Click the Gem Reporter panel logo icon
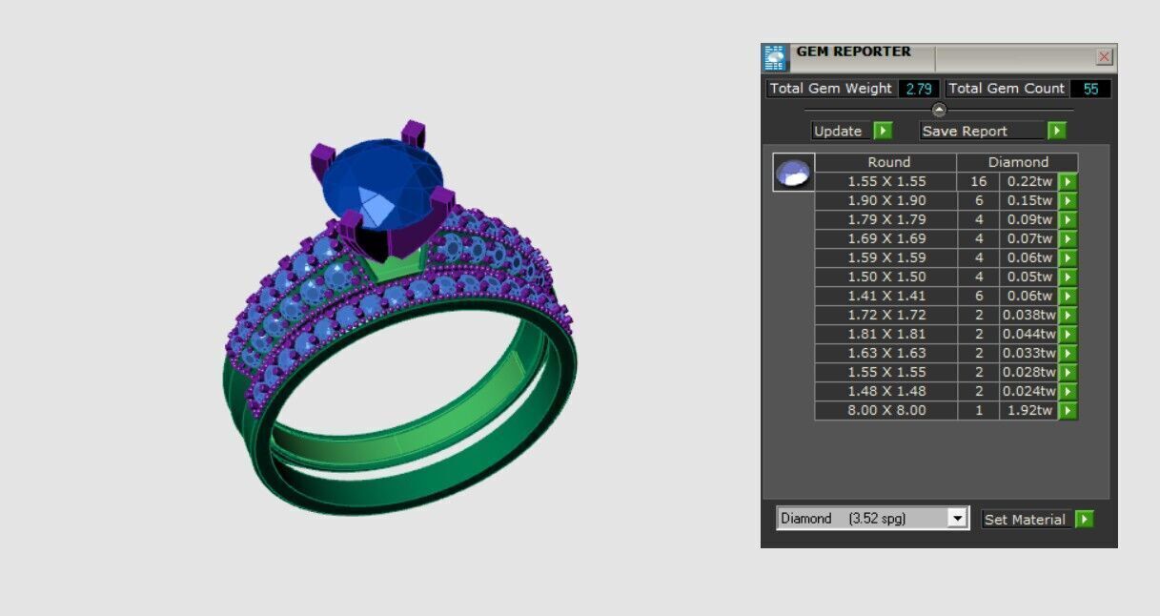1160x616 pixels. tap(775, 58)
